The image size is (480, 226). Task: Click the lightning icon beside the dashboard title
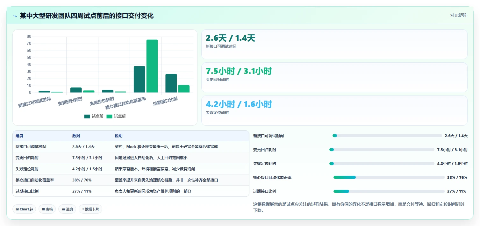coord(15,16)
